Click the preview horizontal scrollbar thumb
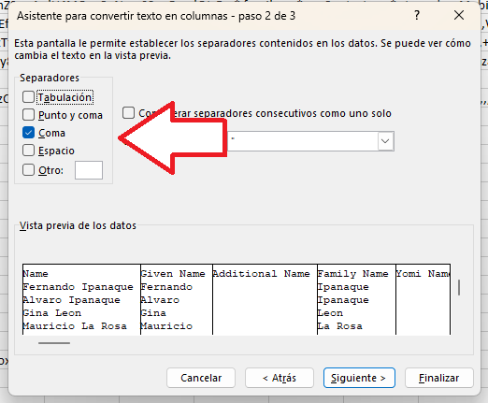This screenshot has width=488, height=403. [x=54, y=343]
